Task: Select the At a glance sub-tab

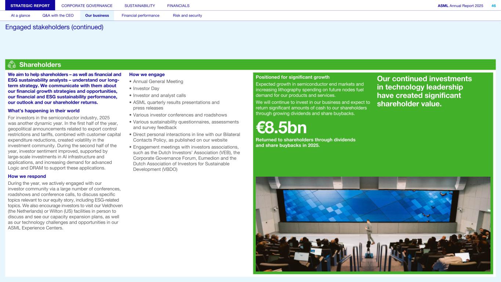Action: (x=21, y=15)
